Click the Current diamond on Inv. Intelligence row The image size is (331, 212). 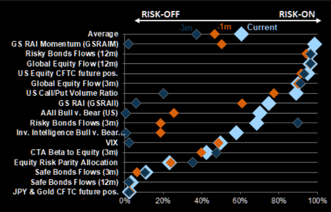[x=236, y=133]
